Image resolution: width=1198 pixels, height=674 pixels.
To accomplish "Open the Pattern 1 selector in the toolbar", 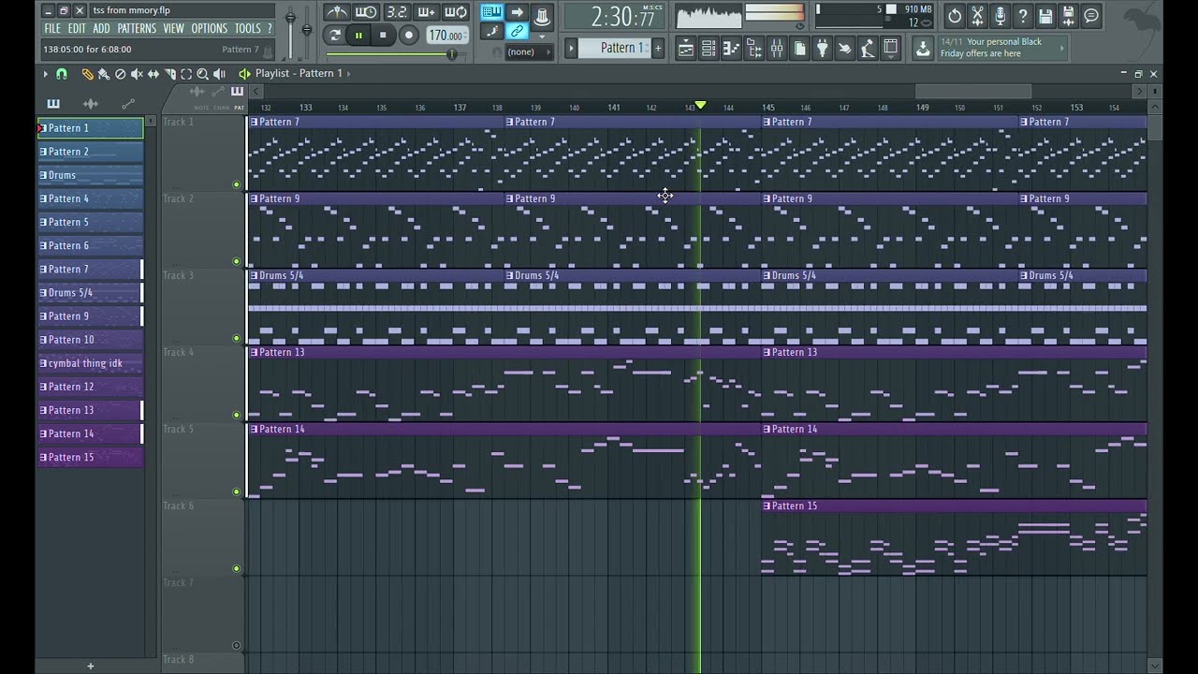I will click(x=615, y=48).
